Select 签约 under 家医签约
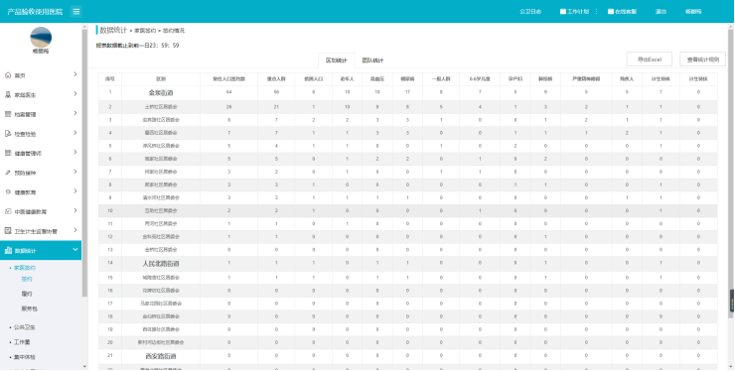 pos(27,279)
